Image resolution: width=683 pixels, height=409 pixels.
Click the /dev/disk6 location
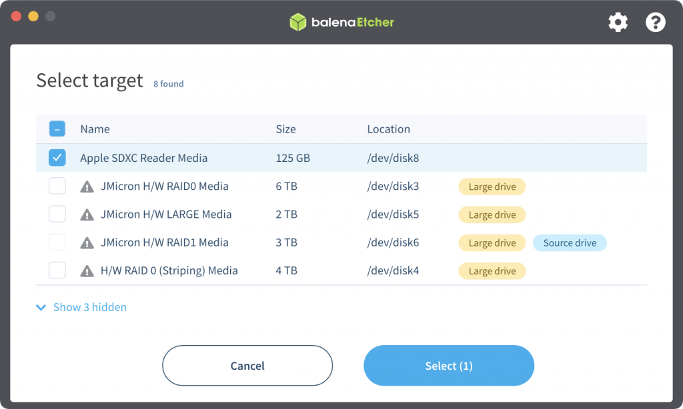click(393, 242)
